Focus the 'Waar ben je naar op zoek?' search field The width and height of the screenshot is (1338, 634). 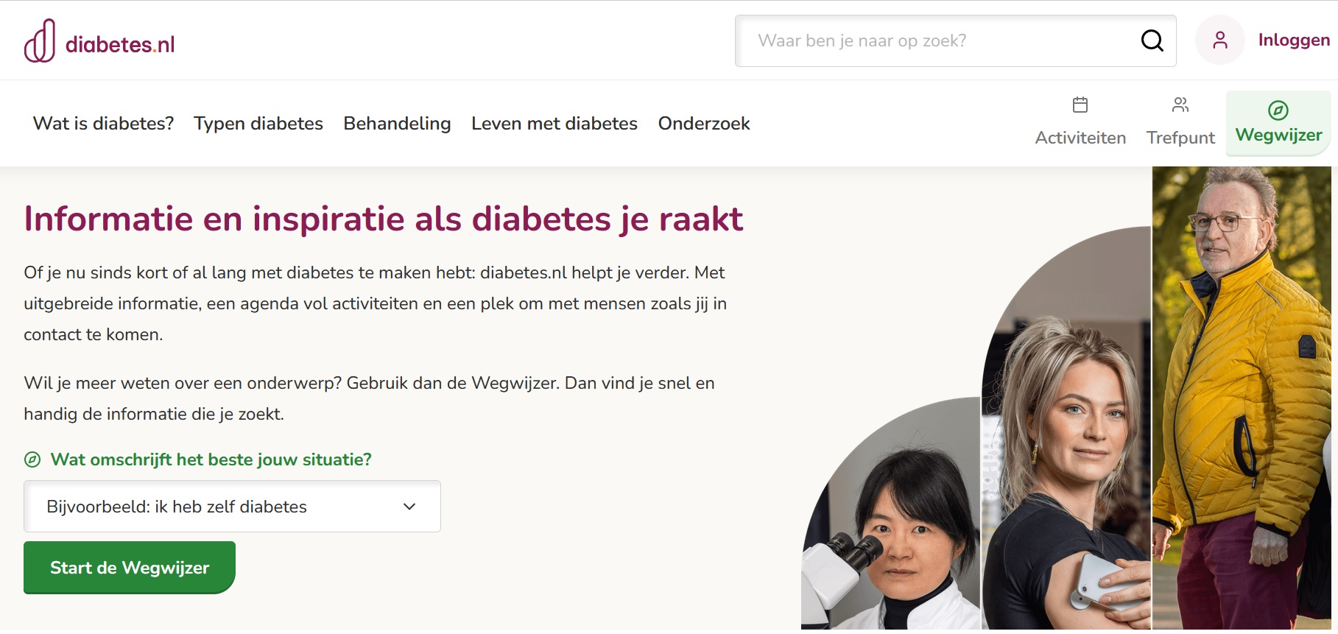pos(943,40)
